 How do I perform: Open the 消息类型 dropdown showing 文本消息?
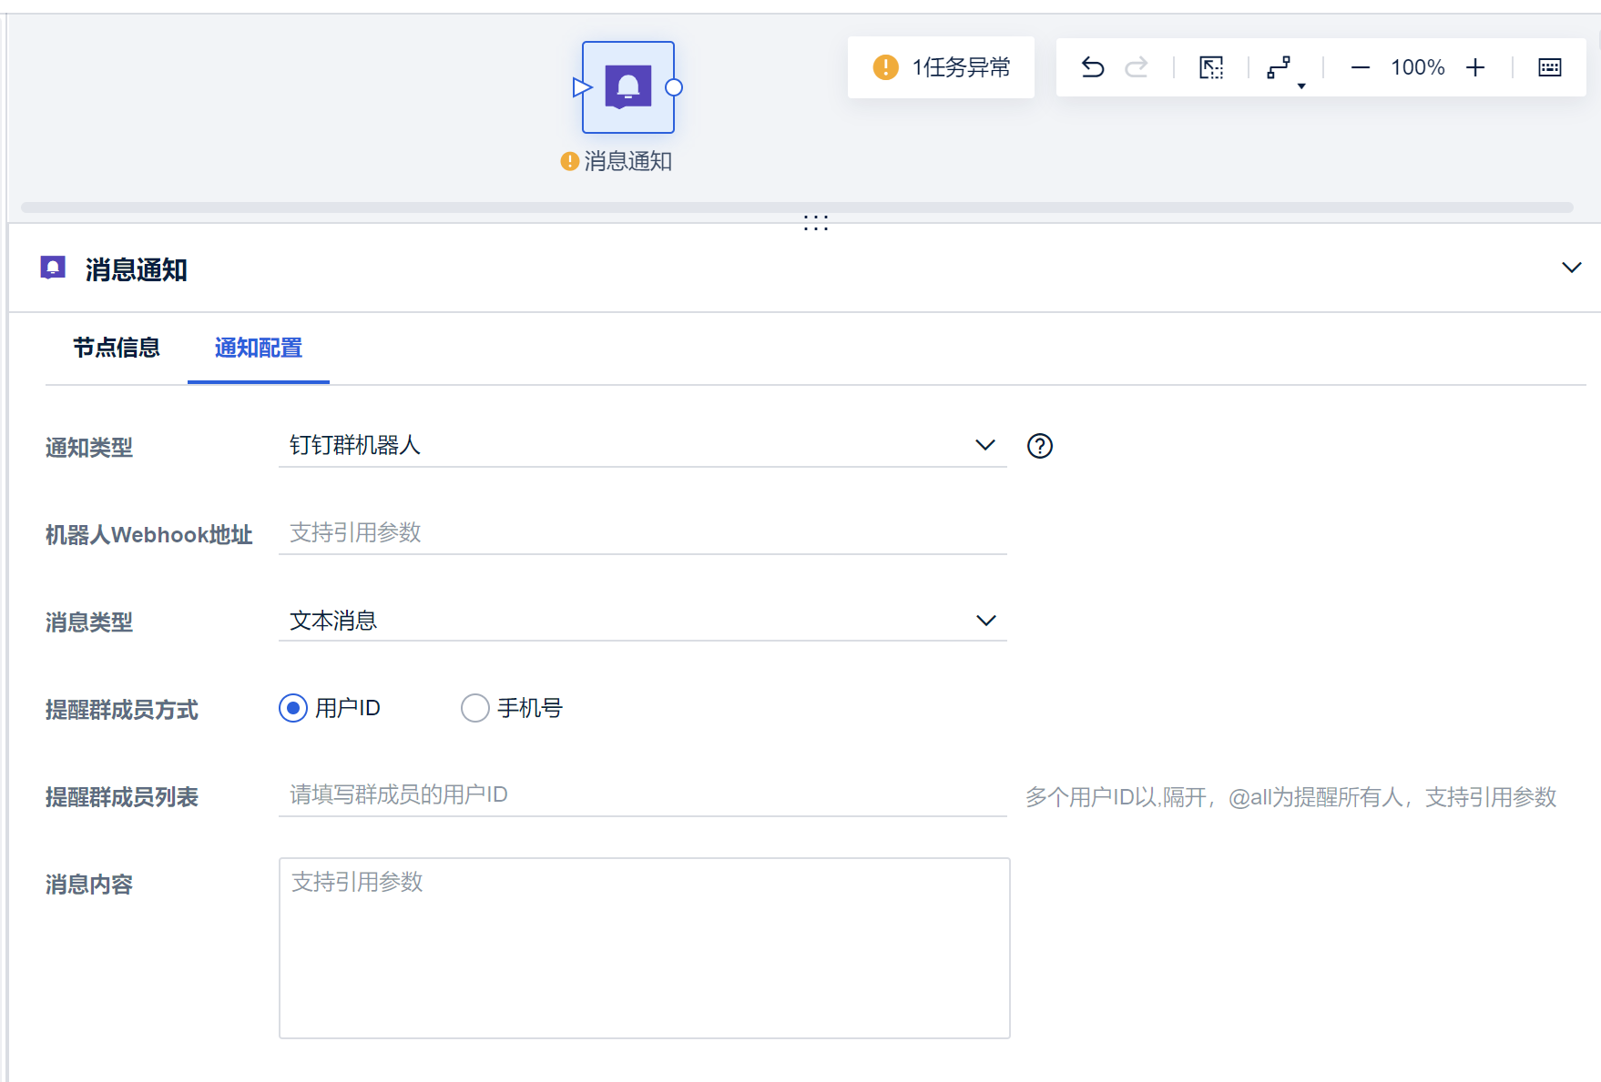(x=642, y=621)
